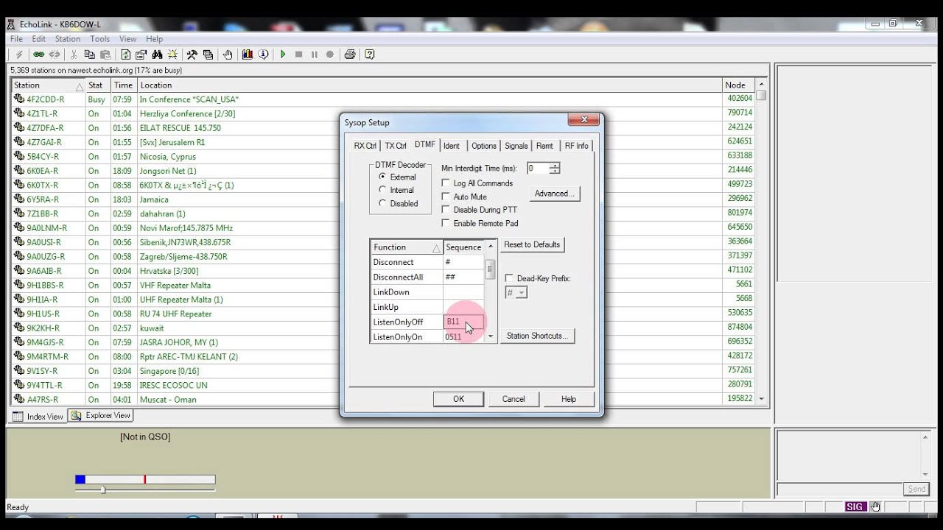Switch to Options tab

pyautogui.click(x=483, y=146)
